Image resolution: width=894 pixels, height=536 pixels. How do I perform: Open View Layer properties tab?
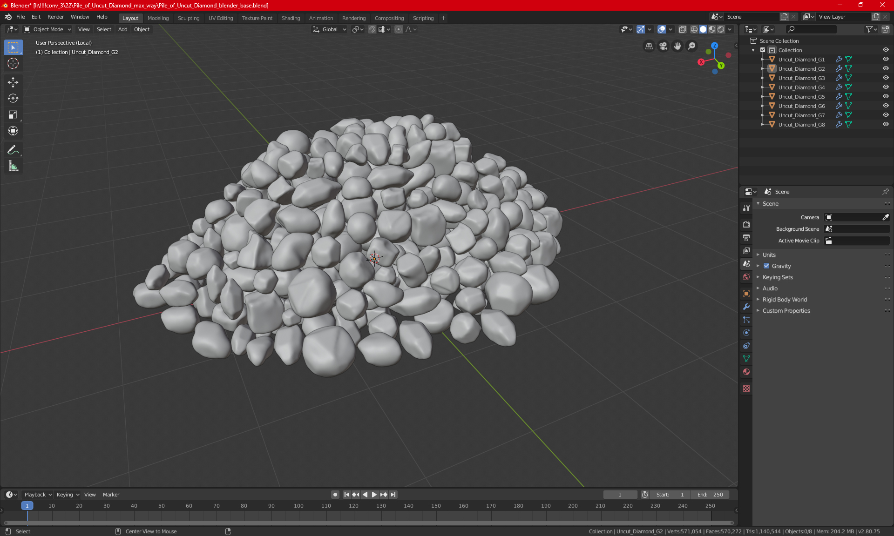coord(746,250)
